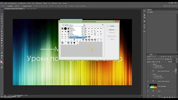The image size is (178, 100).
Task: Click the Переименовать... button
Action: tap(112, 36)
